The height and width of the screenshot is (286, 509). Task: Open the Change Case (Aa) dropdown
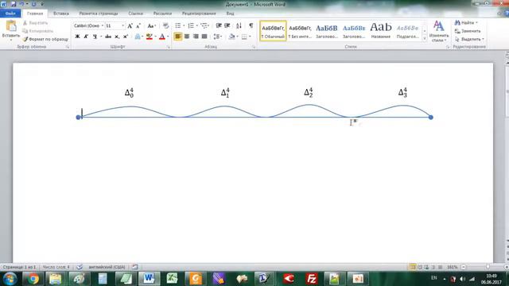(x=152, y=25)
